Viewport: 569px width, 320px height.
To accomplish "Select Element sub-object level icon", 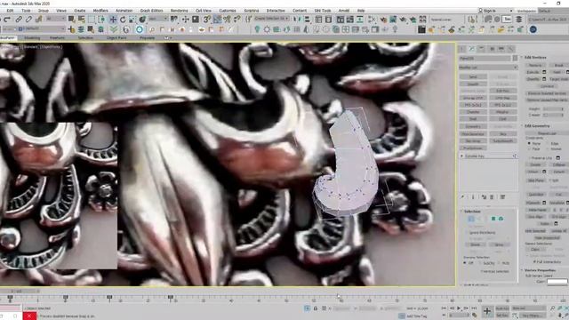I will [501, 219].
